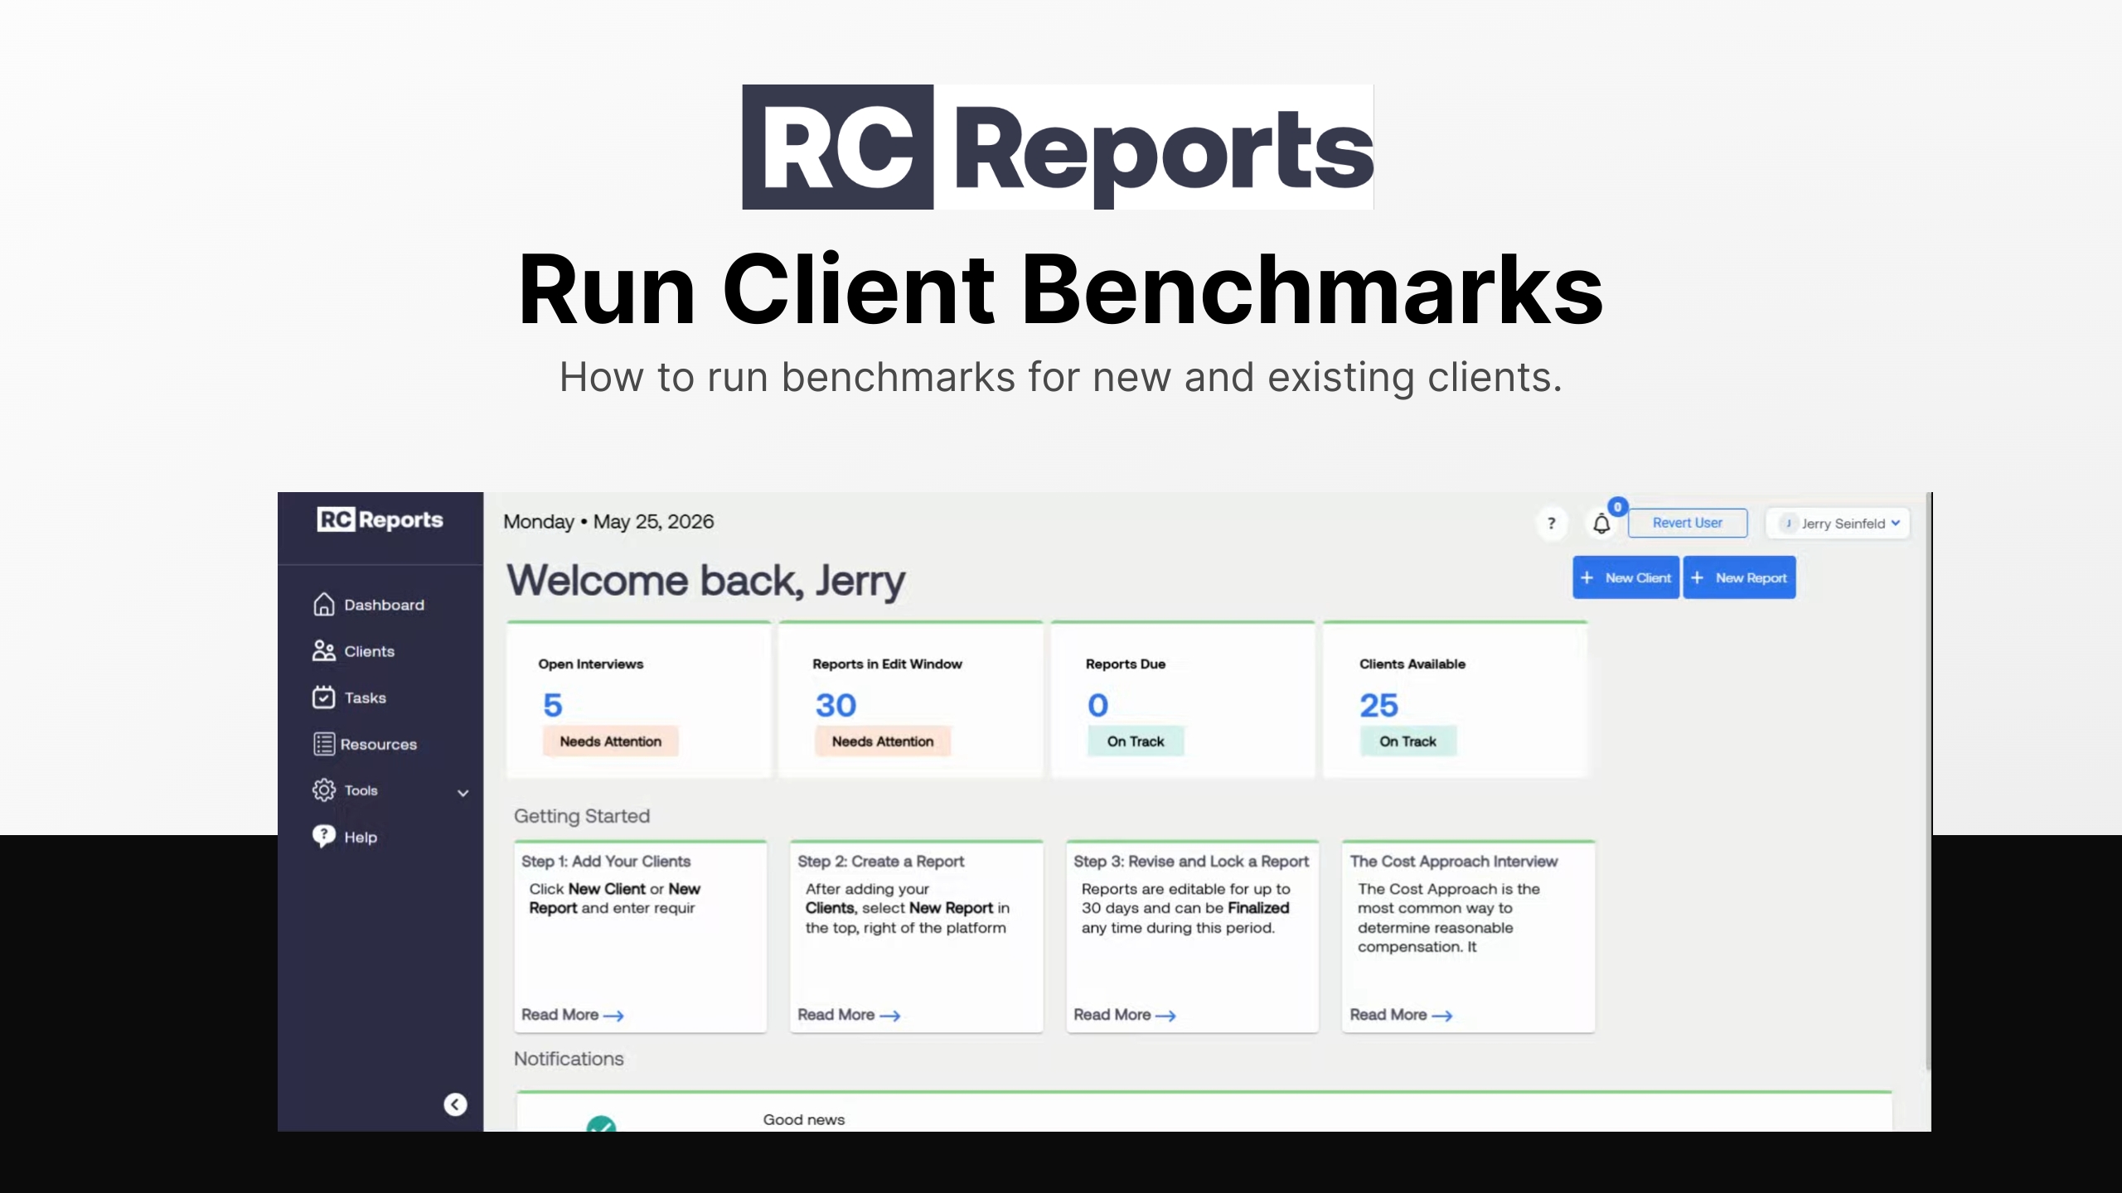Click the Reports Due count 0
2122x1193 pixels.
coord(1097,705)
